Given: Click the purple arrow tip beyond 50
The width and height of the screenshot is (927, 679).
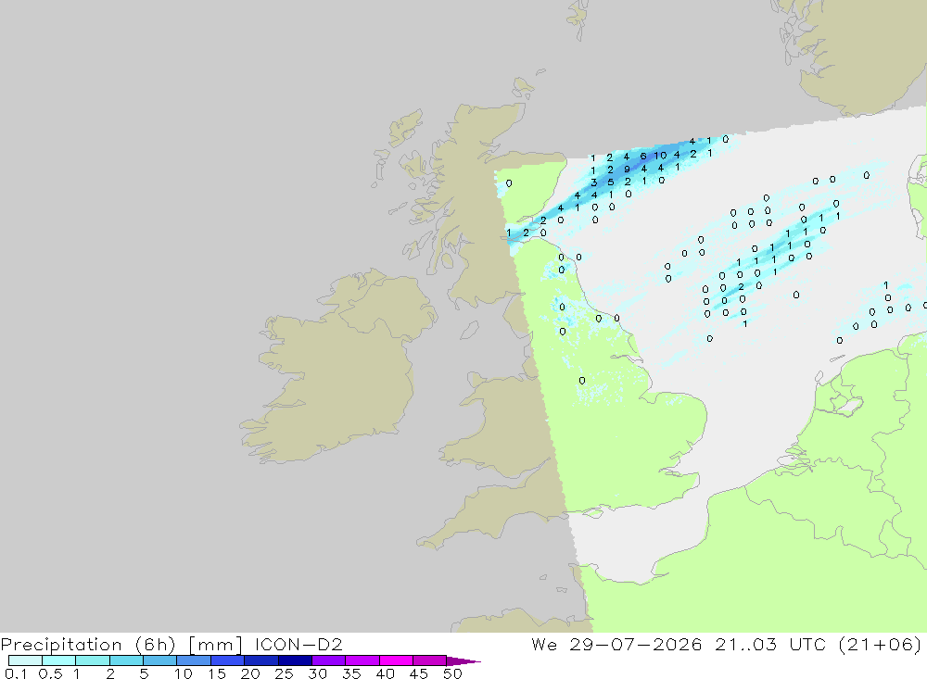Looking at the screenshot, I should [x=463, y=661].
